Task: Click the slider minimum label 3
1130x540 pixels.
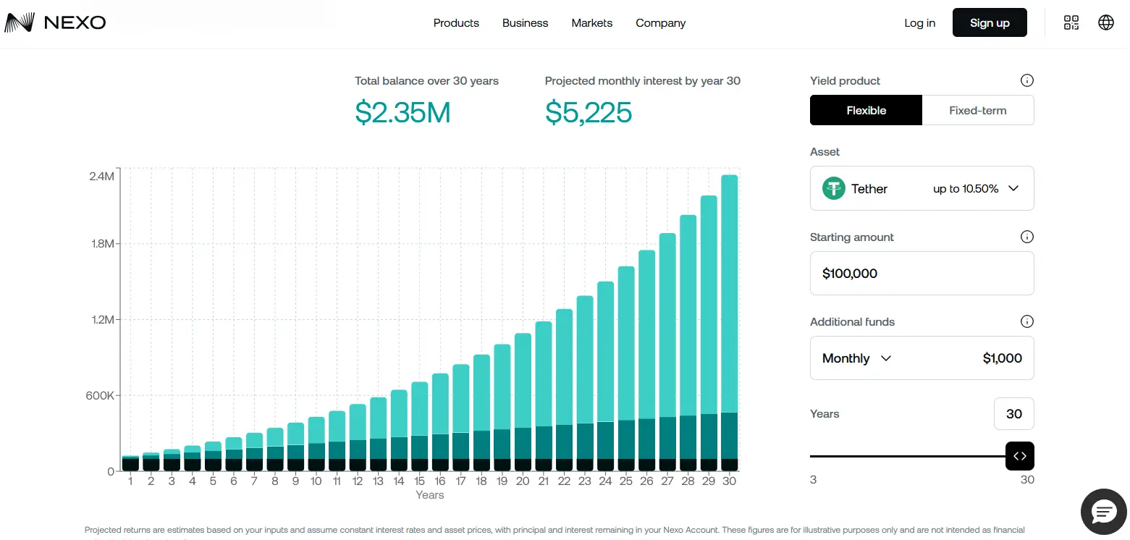Action: coord(814,479)
